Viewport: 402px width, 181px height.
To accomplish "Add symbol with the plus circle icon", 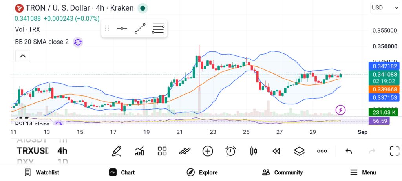I will 208,151.
